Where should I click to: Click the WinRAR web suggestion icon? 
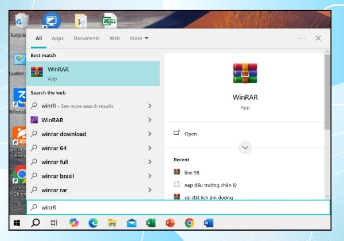click(34, 120)
